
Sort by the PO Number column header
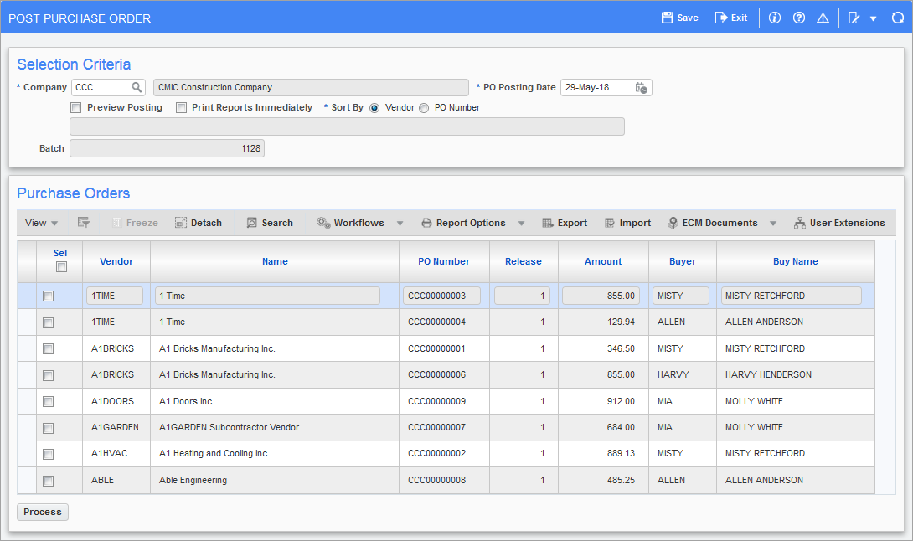coord(444,261)
